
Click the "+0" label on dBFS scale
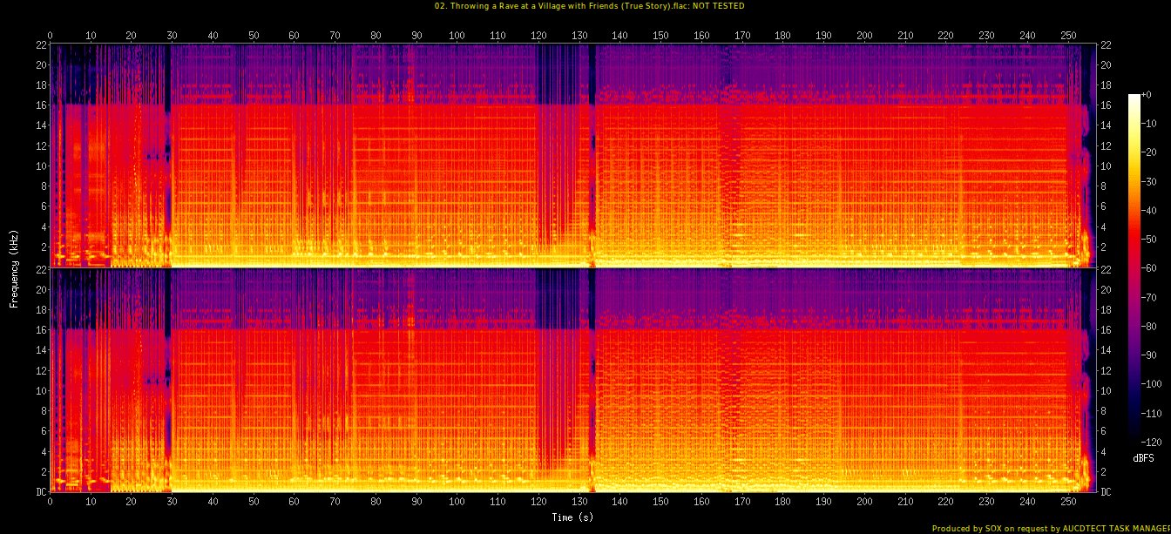point(1146,94)
